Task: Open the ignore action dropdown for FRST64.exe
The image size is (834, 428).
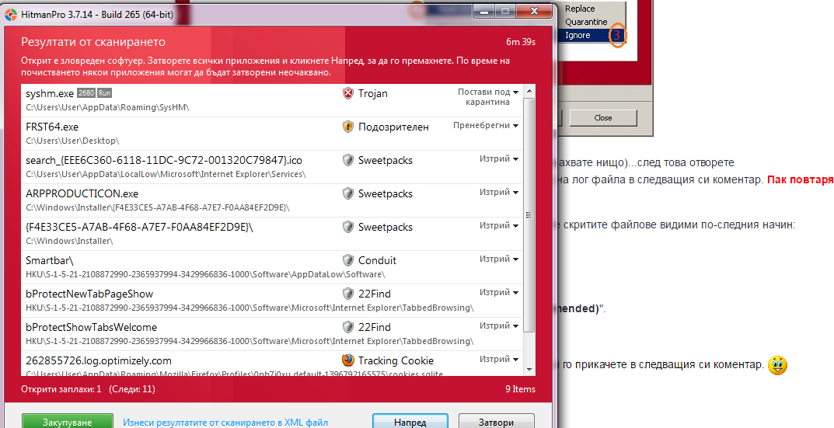Action: point(486,126)
